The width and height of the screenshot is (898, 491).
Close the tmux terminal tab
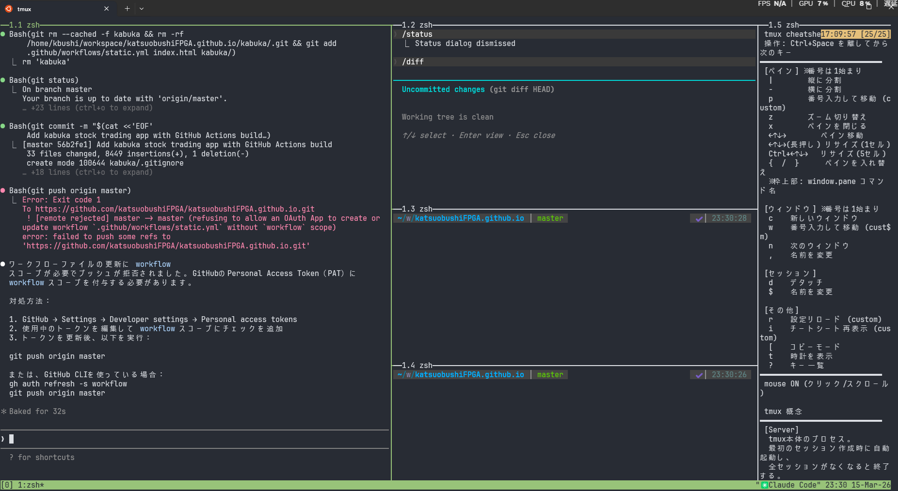(107, 9)
